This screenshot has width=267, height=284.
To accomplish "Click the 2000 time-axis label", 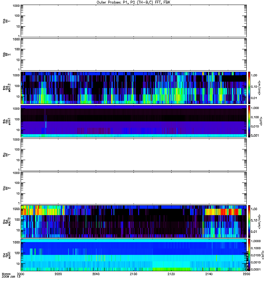I will (21, 274).
